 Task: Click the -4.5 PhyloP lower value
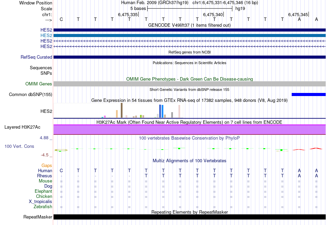click(x=45, y=155)
